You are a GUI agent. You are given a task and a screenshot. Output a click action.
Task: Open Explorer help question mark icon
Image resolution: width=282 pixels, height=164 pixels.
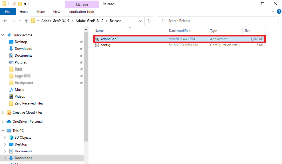[279, 11]
